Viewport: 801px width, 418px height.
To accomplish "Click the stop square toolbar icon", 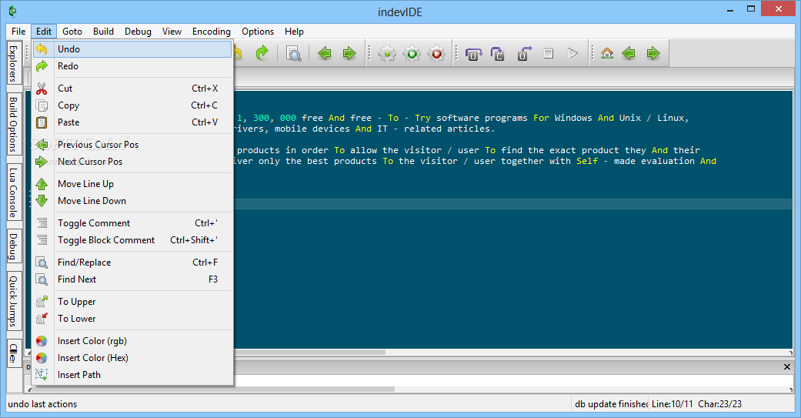I will coord(548,53).
